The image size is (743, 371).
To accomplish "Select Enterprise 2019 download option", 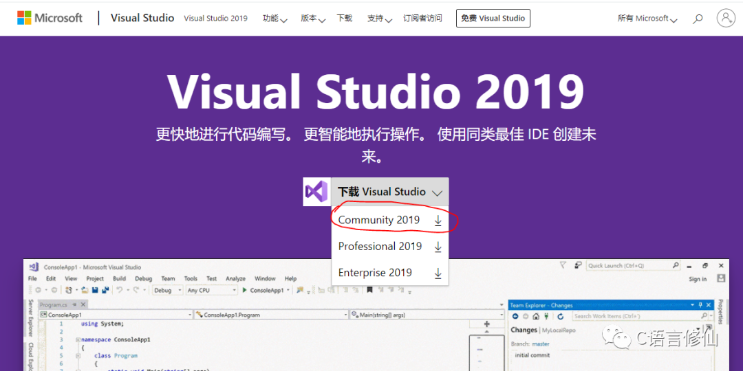I will point(390,273).
